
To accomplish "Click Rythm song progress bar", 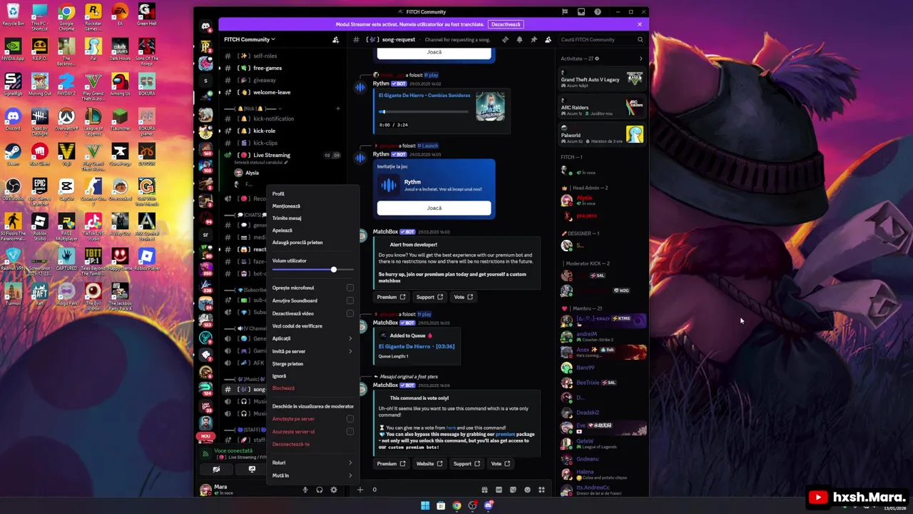I will click(424, 111).
